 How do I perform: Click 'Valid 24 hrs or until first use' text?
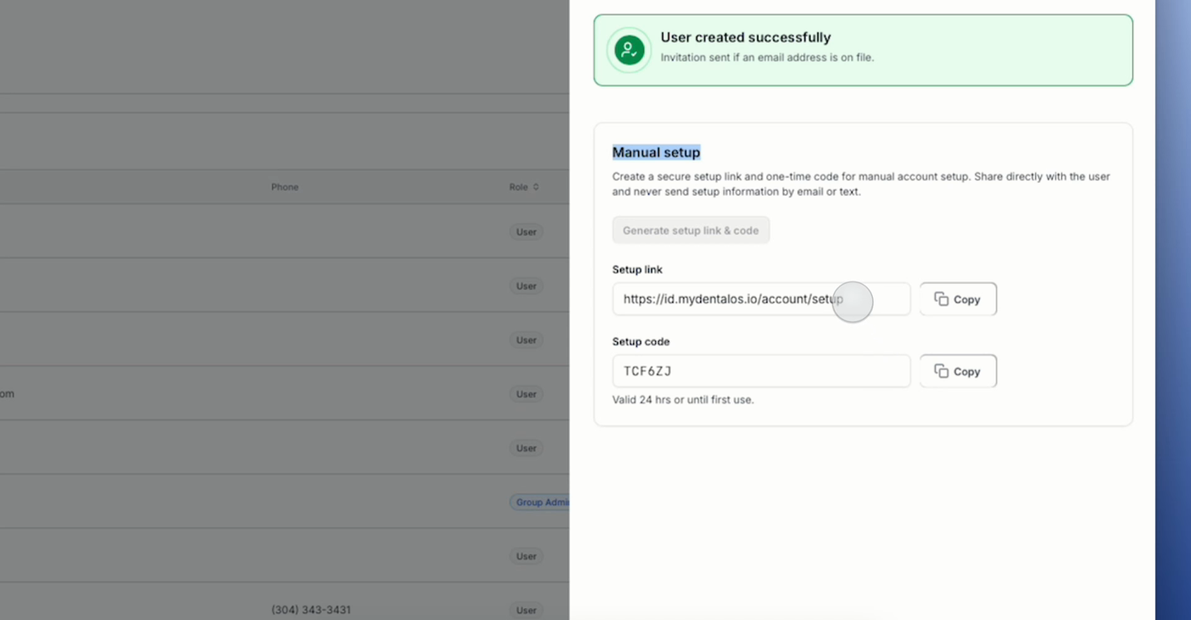(683, 400)
